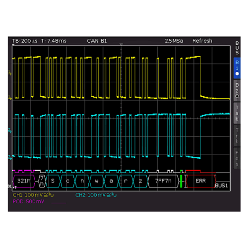This screenshot has width=248, height=248.
Task: Click the CAN: B1 trigger label
Action: click(x=97, y=41)
